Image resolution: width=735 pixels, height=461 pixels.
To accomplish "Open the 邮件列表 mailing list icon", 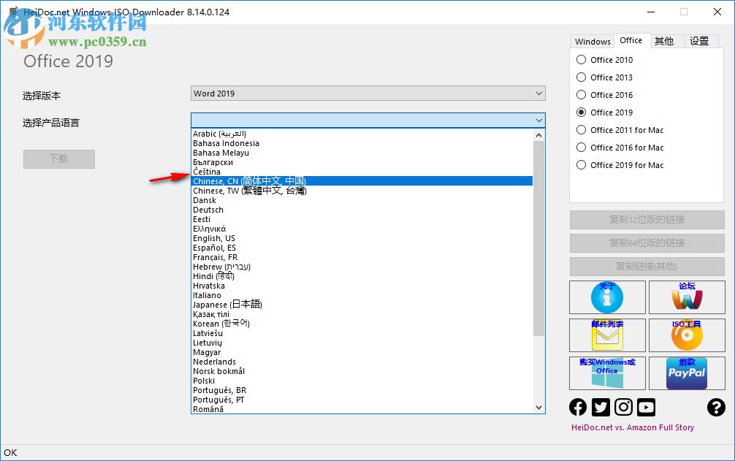I will pos(607,335).
